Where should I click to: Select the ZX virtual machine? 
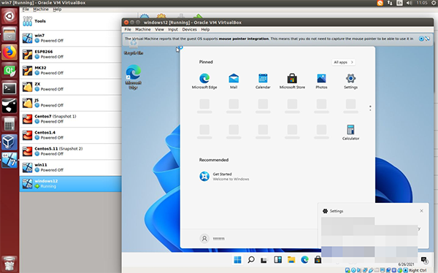click(70, 87)
